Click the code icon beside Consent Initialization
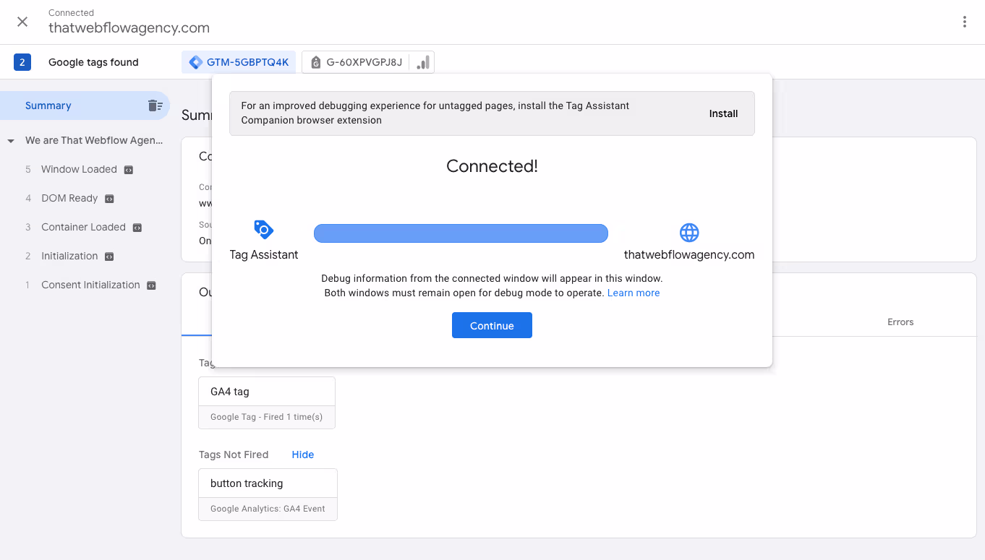 click(x=152, y=285)
